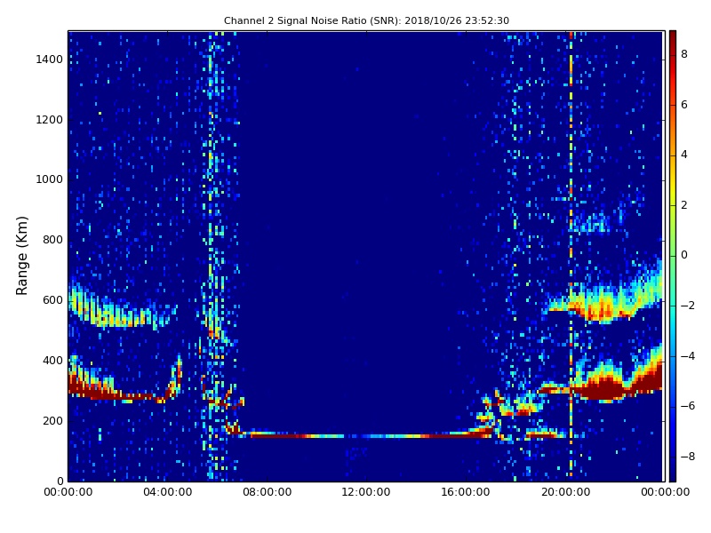The width and height of the screenshot is (711, 533).
Task: Click the vertical interference line just after 20:00
Action: (x=571, y=256)
